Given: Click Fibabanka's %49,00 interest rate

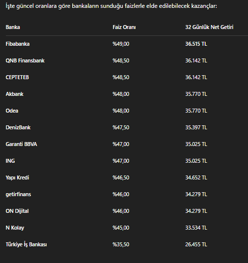Looking at the screenshot, I should [x=121, y=44].
